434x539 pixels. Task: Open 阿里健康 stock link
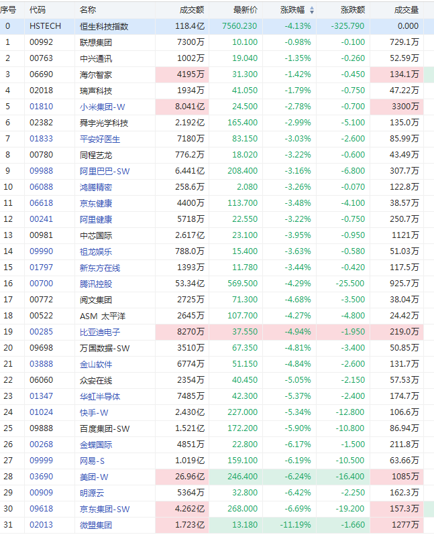[x=96, y=219]
